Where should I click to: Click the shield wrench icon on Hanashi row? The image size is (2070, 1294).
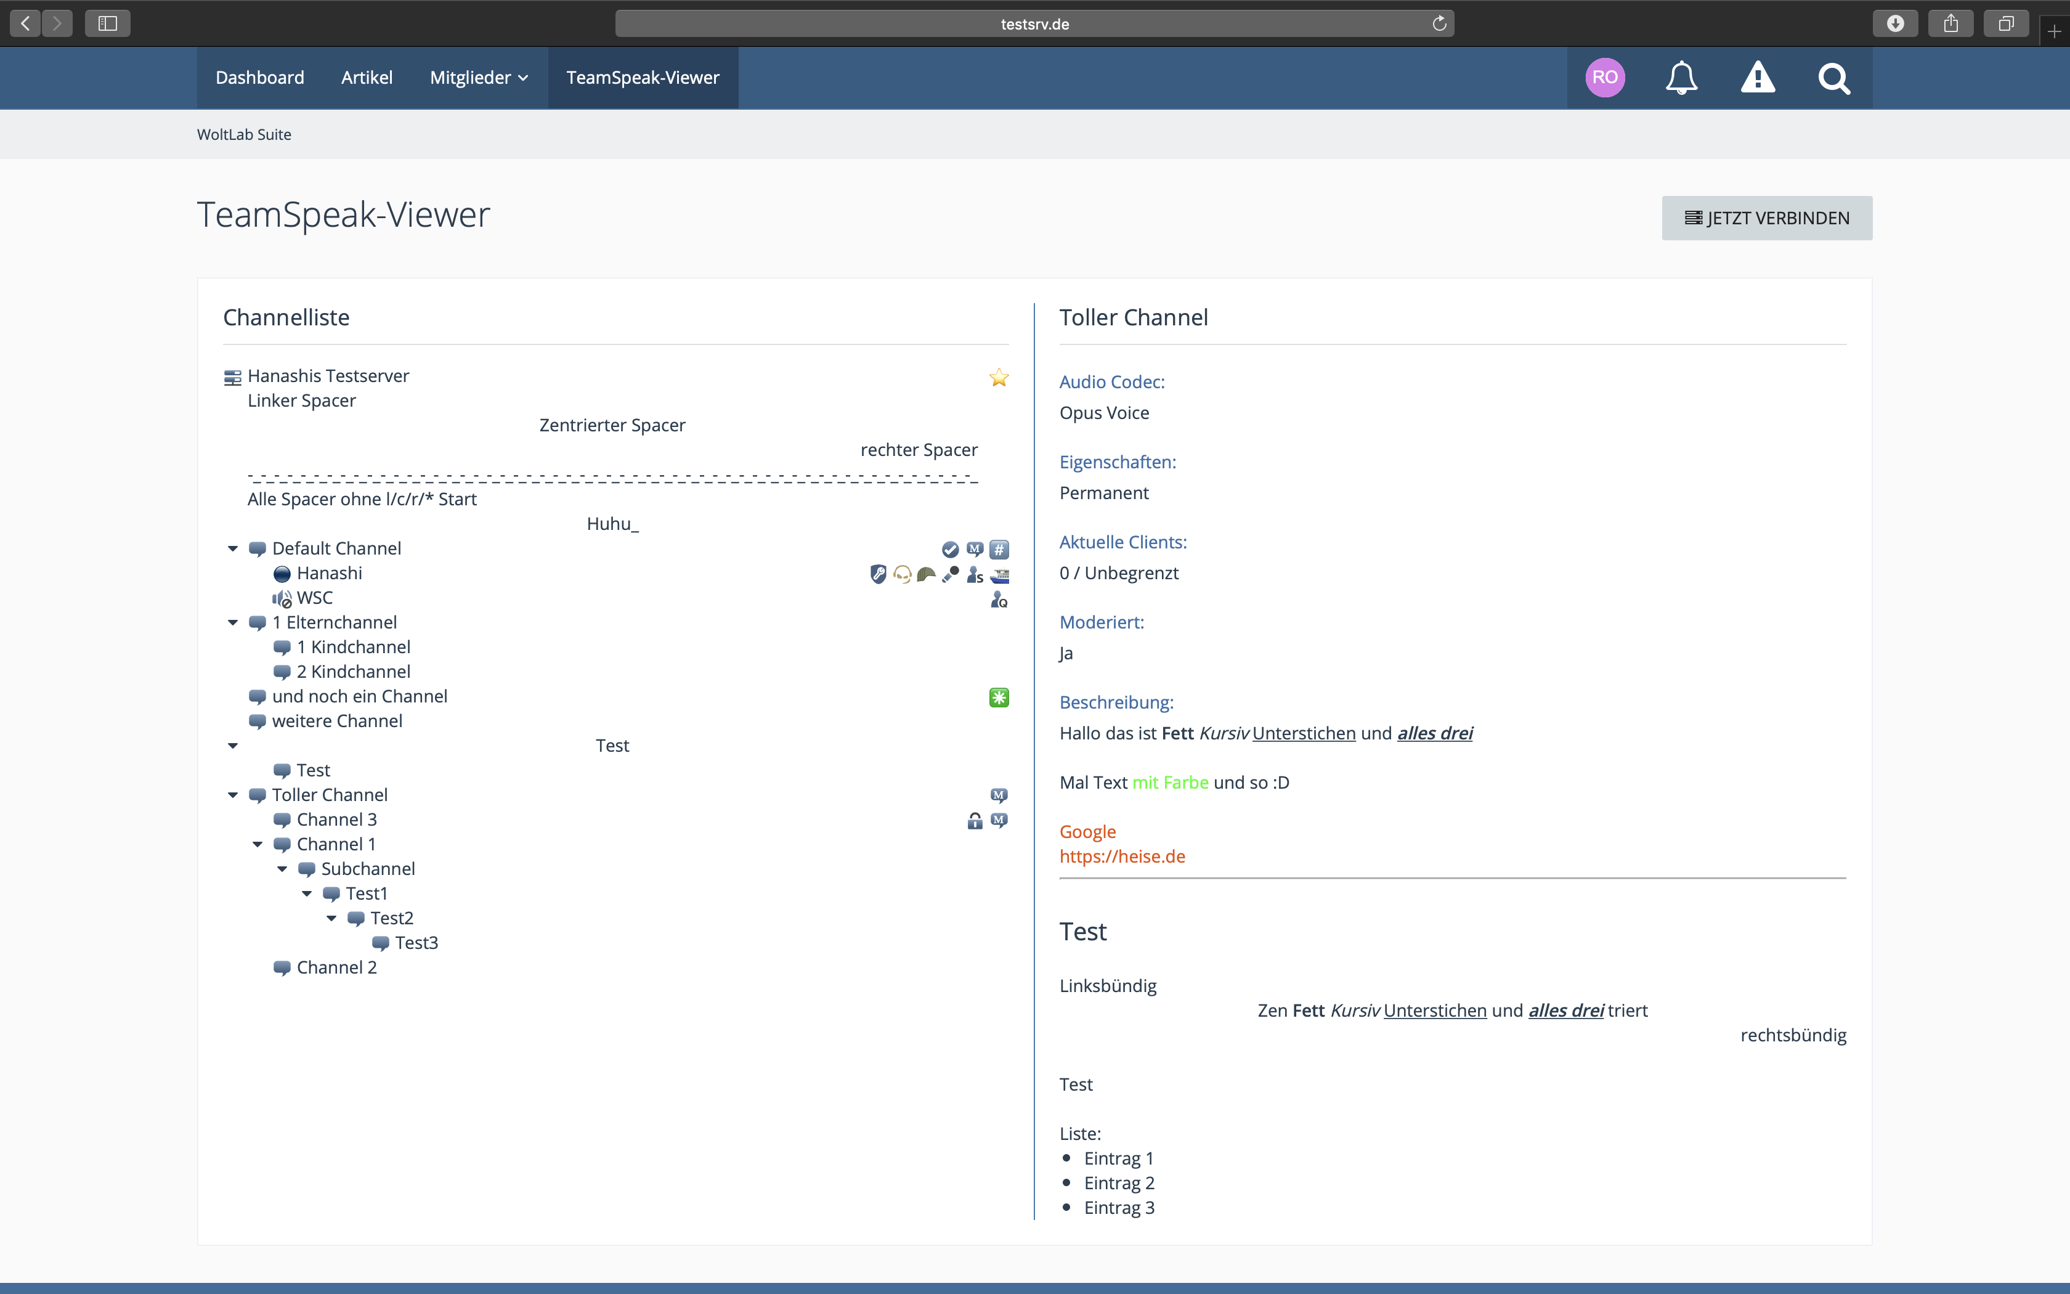coord(878,574)
